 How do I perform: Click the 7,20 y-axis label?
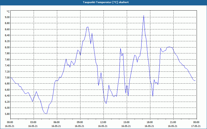pos(7,71)
